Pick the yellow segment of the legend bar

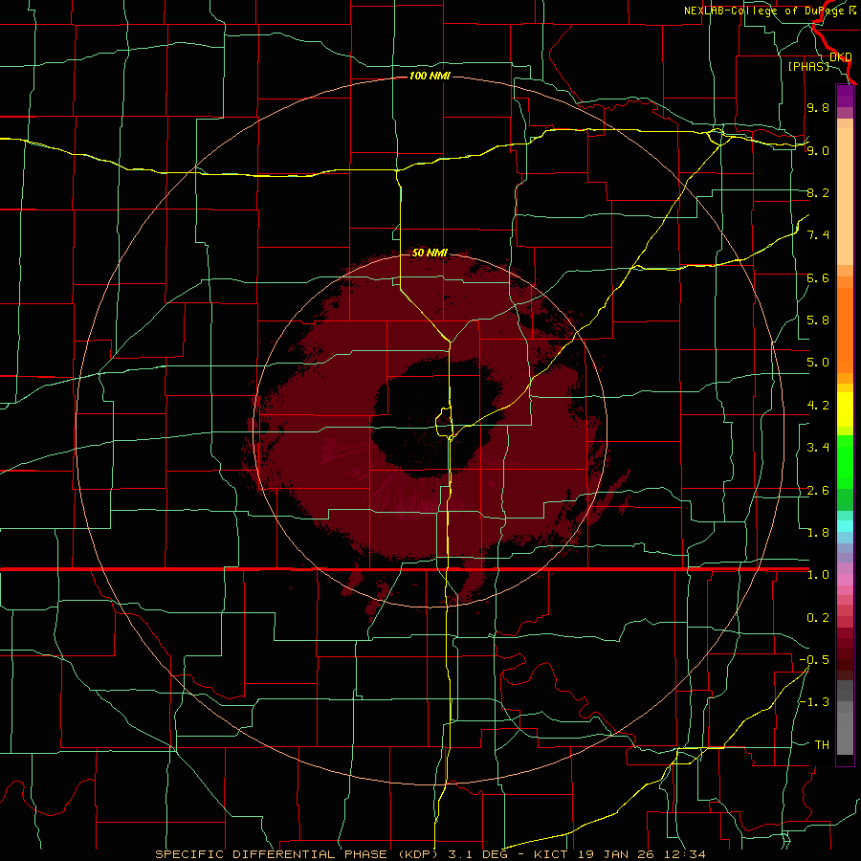[x=845, y=409]
